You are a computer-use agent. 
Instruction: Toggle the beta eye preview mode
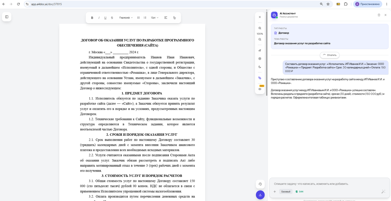pos(260,89)
